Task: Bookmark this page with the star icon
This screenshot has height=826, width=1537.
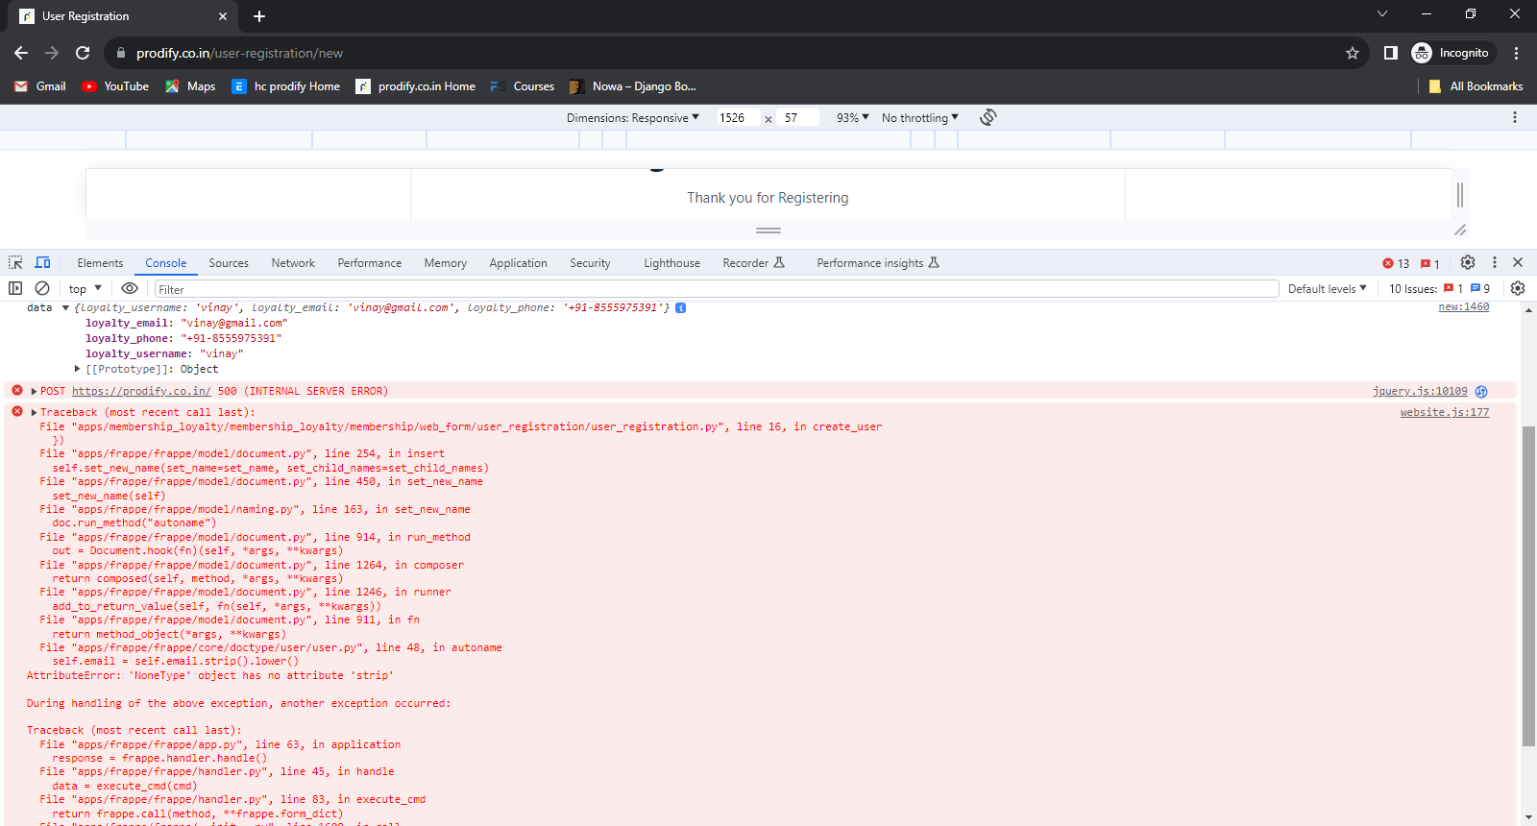Action: (1353, 53)
